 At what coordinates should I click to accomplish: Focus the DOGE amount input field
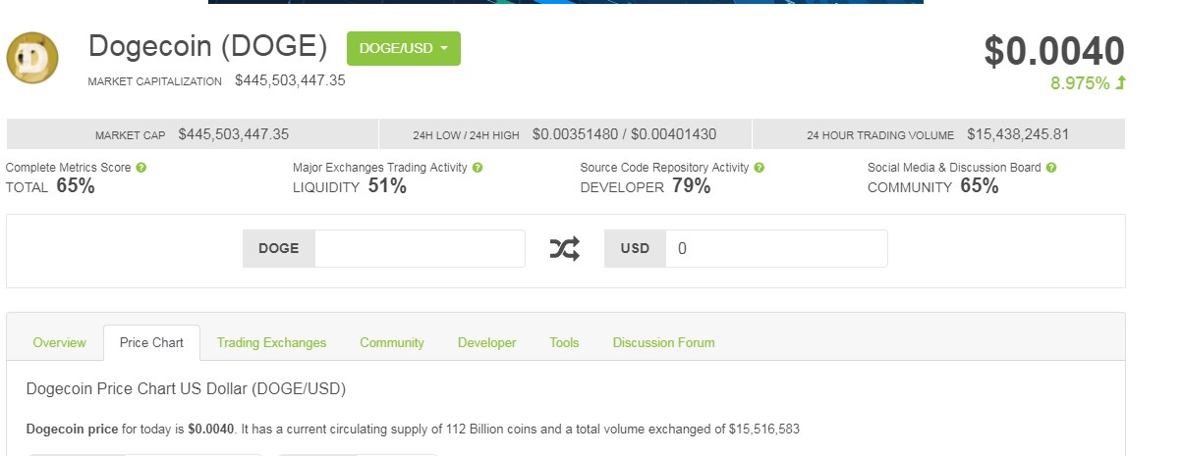coord(420,249)
